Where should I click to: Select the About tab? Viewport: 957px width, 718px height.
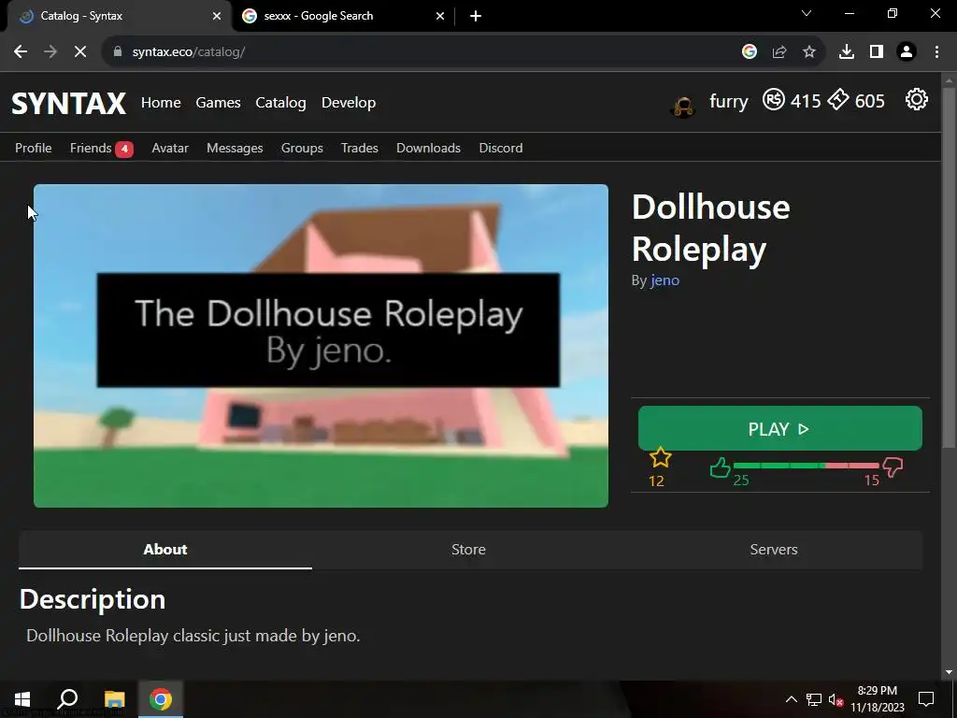click(x=165, y=550)
